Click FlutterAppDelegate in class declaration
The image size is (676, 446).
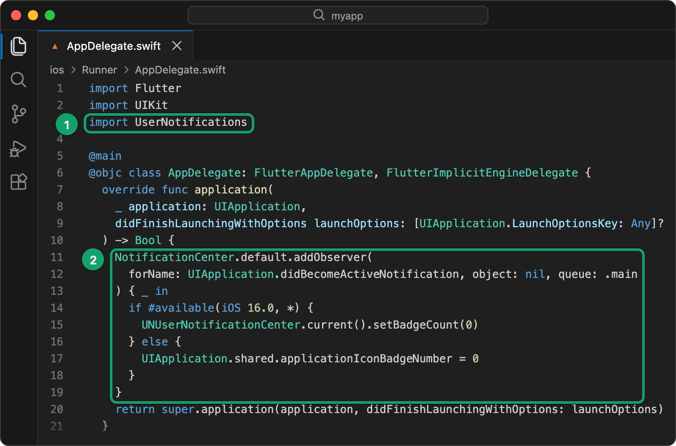point(313,173)
